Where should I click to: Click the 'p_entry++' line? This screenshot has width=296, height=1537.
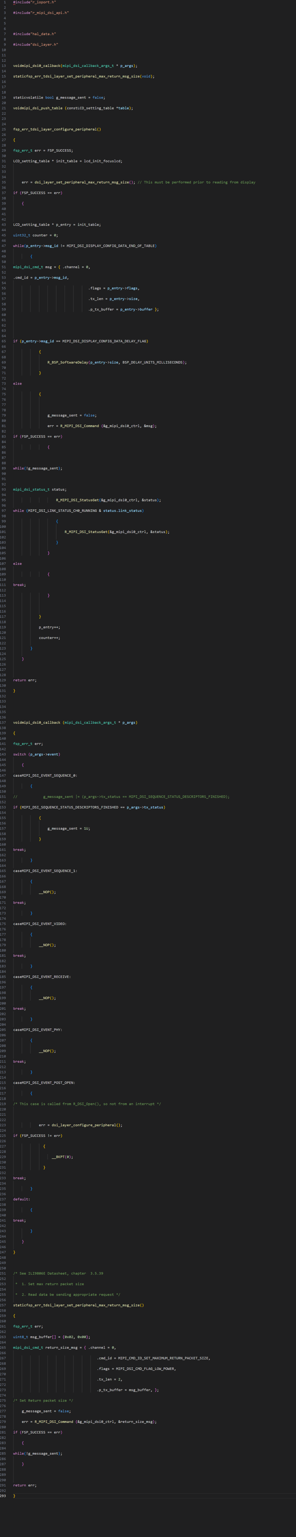[x=49, y=627]
